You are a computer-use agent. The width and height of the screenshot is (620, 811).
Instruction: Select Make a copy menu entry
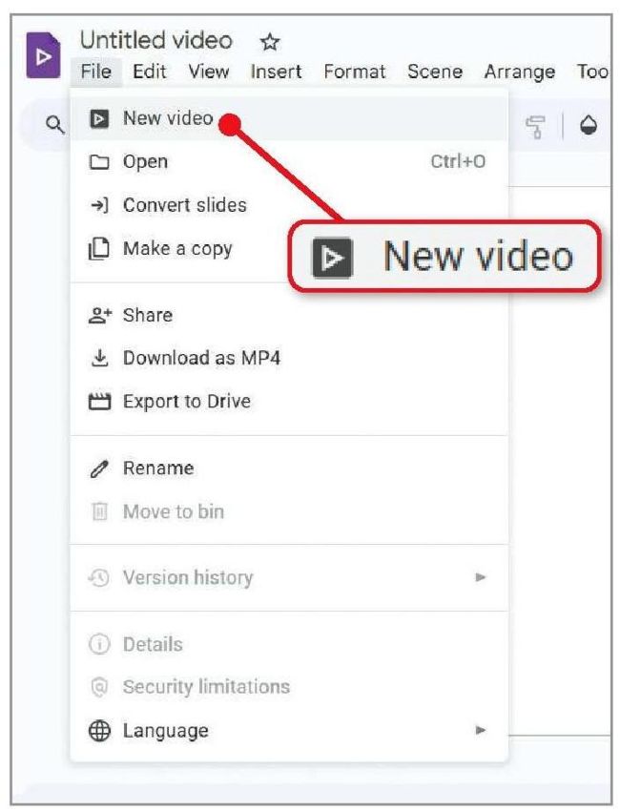(178, 249)
